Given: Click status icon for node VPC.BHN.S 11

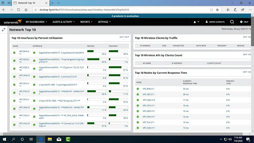Looking at the screenshot, I should pos(14,53).
